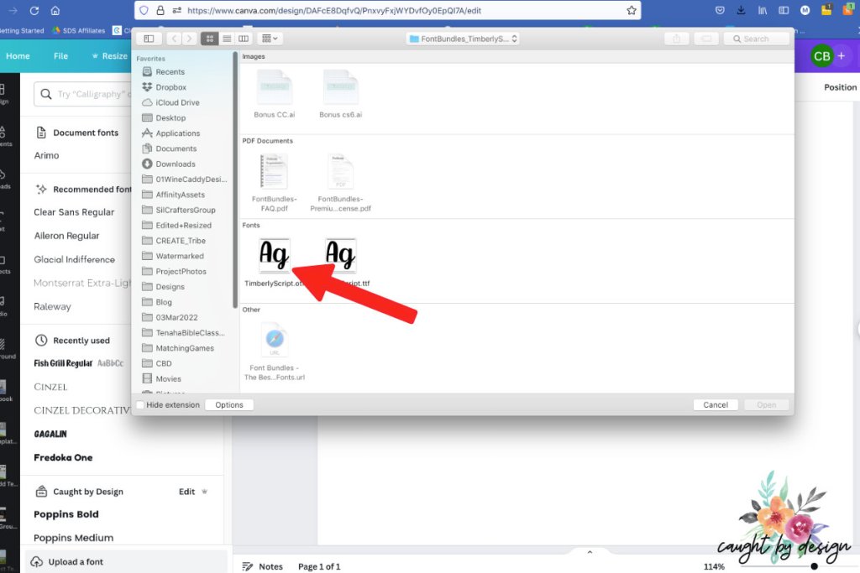
Task: Switch file dialog to list view
Action: (227, 39)
